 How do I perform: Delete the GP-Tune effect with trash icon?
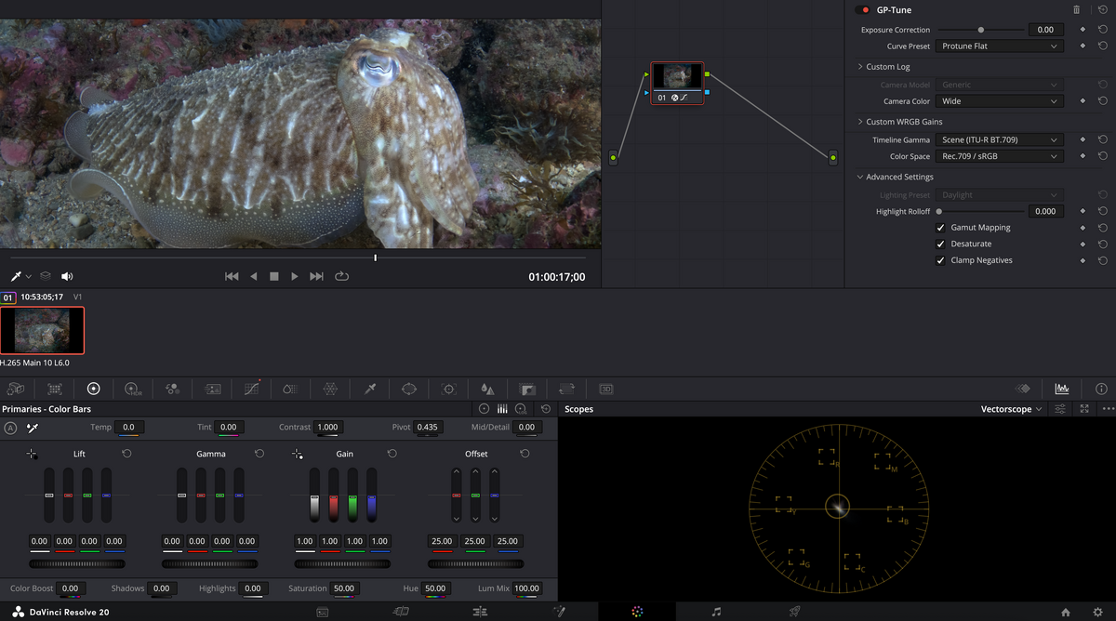1077,10
